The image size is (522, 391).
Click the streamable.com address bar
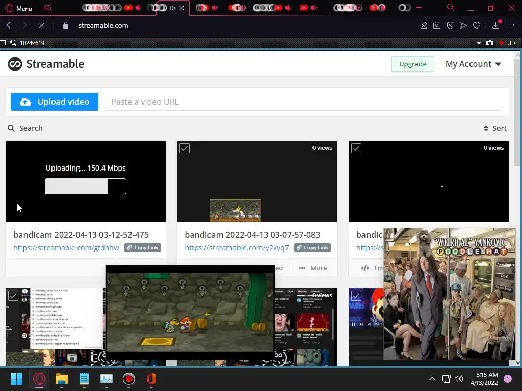point(103,25)
